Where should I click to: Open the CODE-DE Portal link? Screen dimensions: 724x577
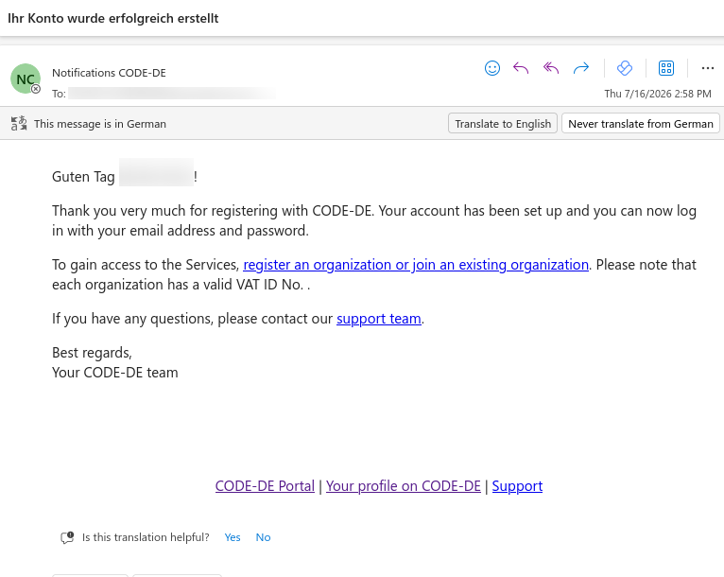click(x=265, y=486)
